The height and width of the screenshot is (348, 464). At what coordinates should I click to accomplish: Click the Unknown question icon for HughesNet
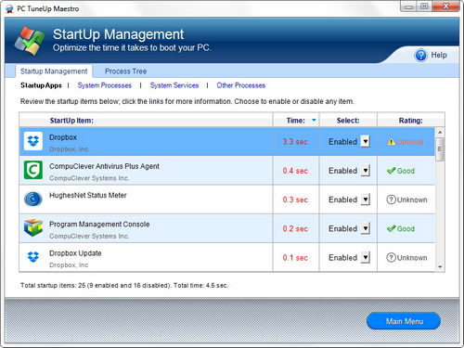tap(392, 200)
